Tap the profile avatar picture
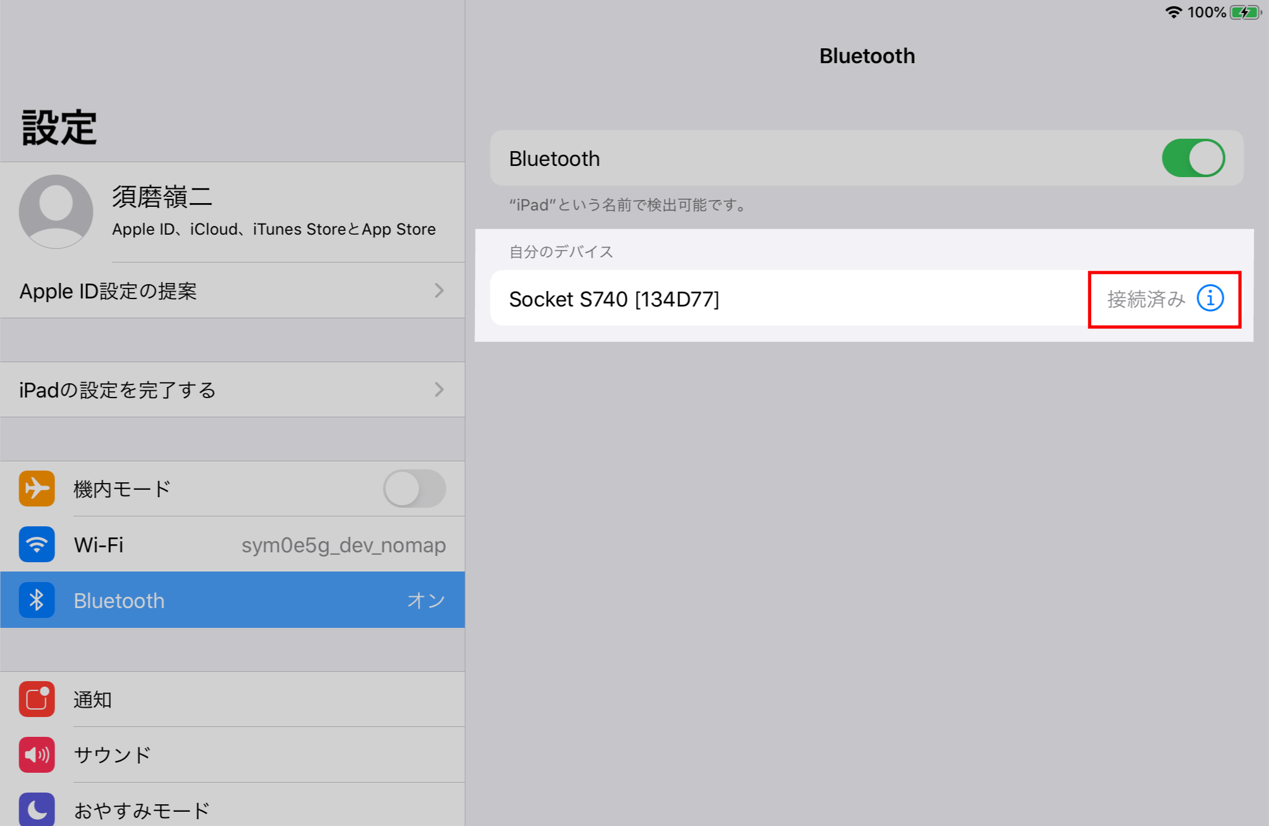The image size is (1269, 826). (x=56, y=212)
